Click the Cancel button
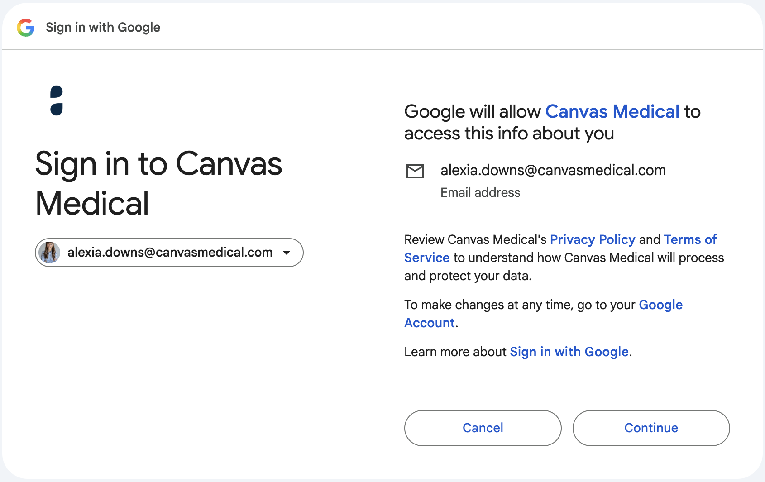This screenshot has height=482, width=765. point(483,428)
